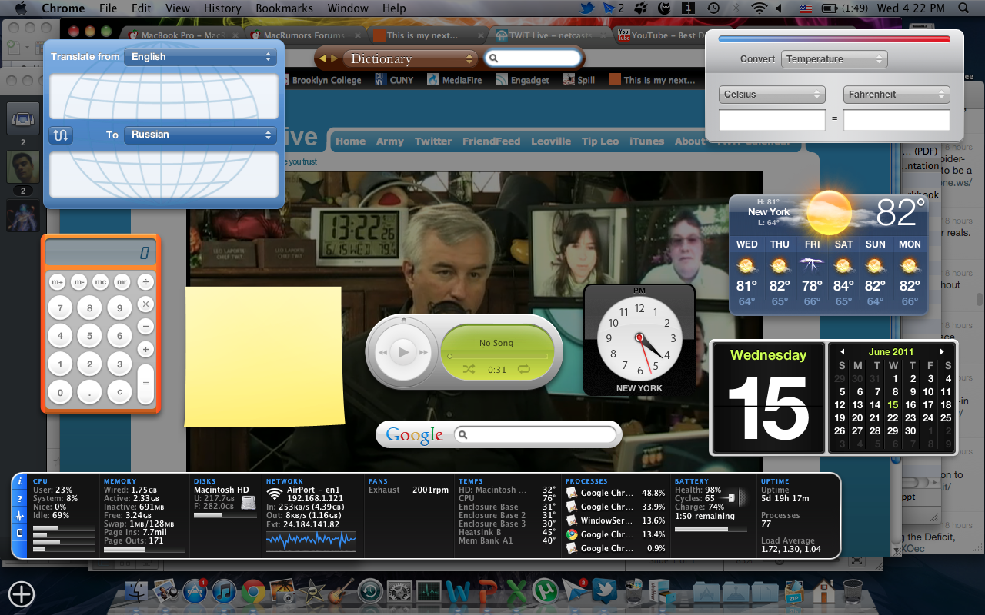The image size is (985, 615).
Task: Go forward in Dictionary widget history
Action: (x=334, y=58)
